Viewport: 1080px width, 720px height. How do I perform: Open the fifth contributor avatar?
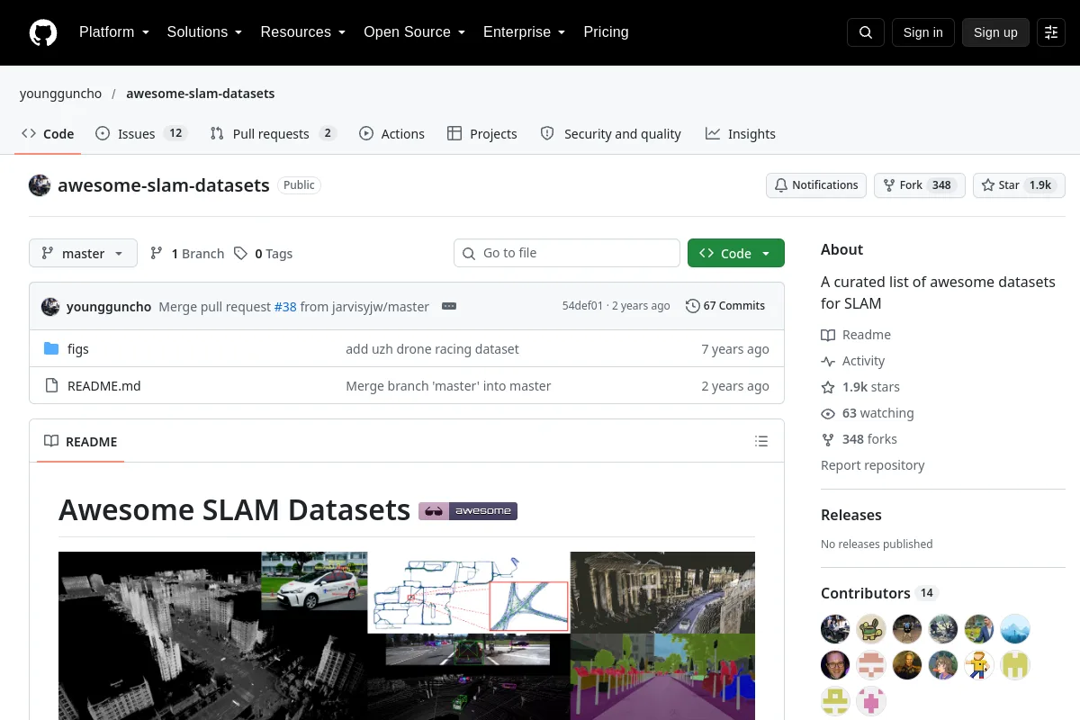(x=979, y=628)
